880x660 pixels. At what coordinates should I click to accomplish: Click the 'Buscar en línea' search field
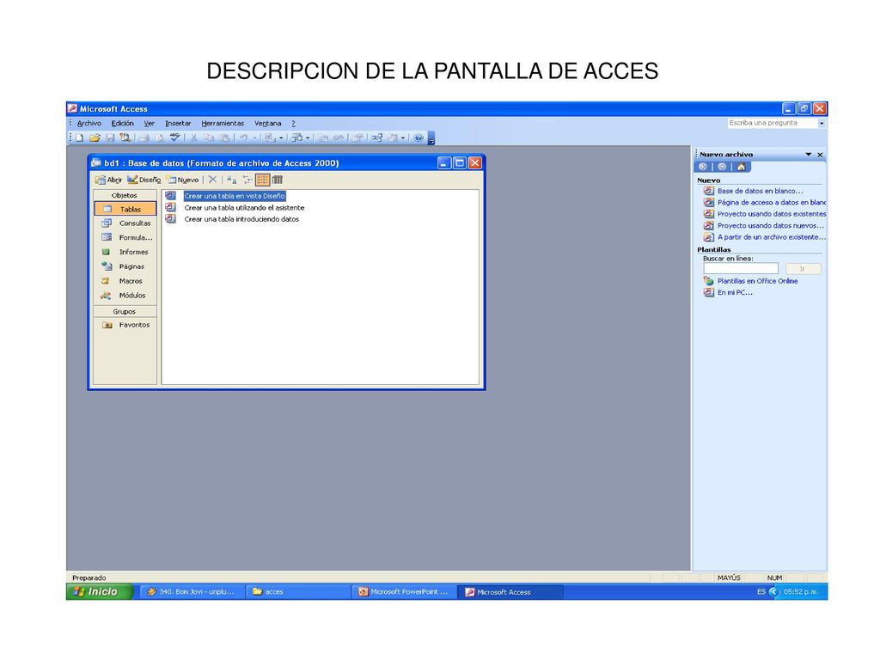click(741, 269)
